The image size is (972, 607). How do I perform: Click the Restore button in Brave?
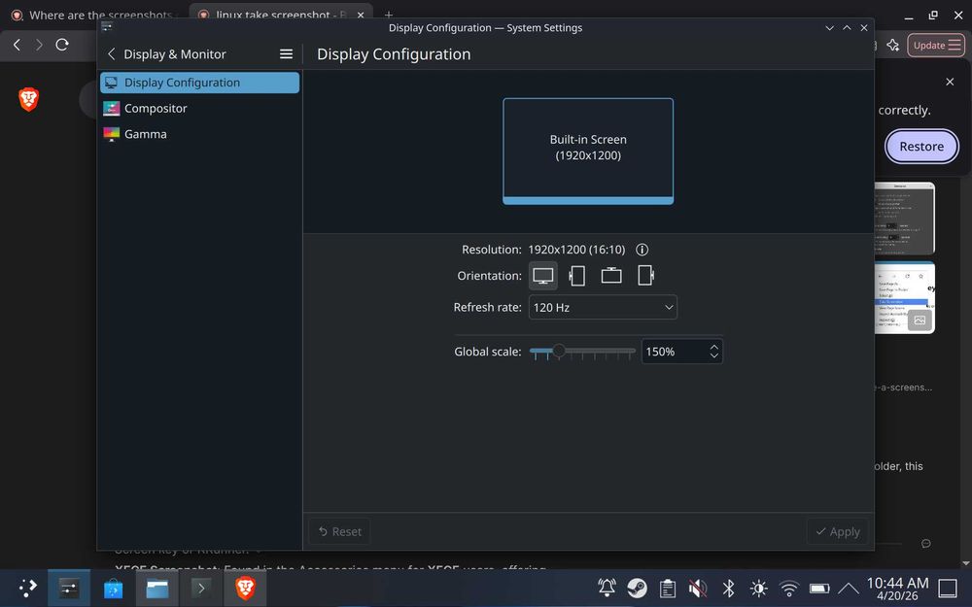921,147
